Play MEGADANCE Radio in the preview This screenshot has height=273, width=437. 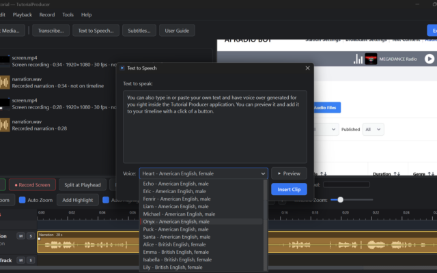click(429, 59)
